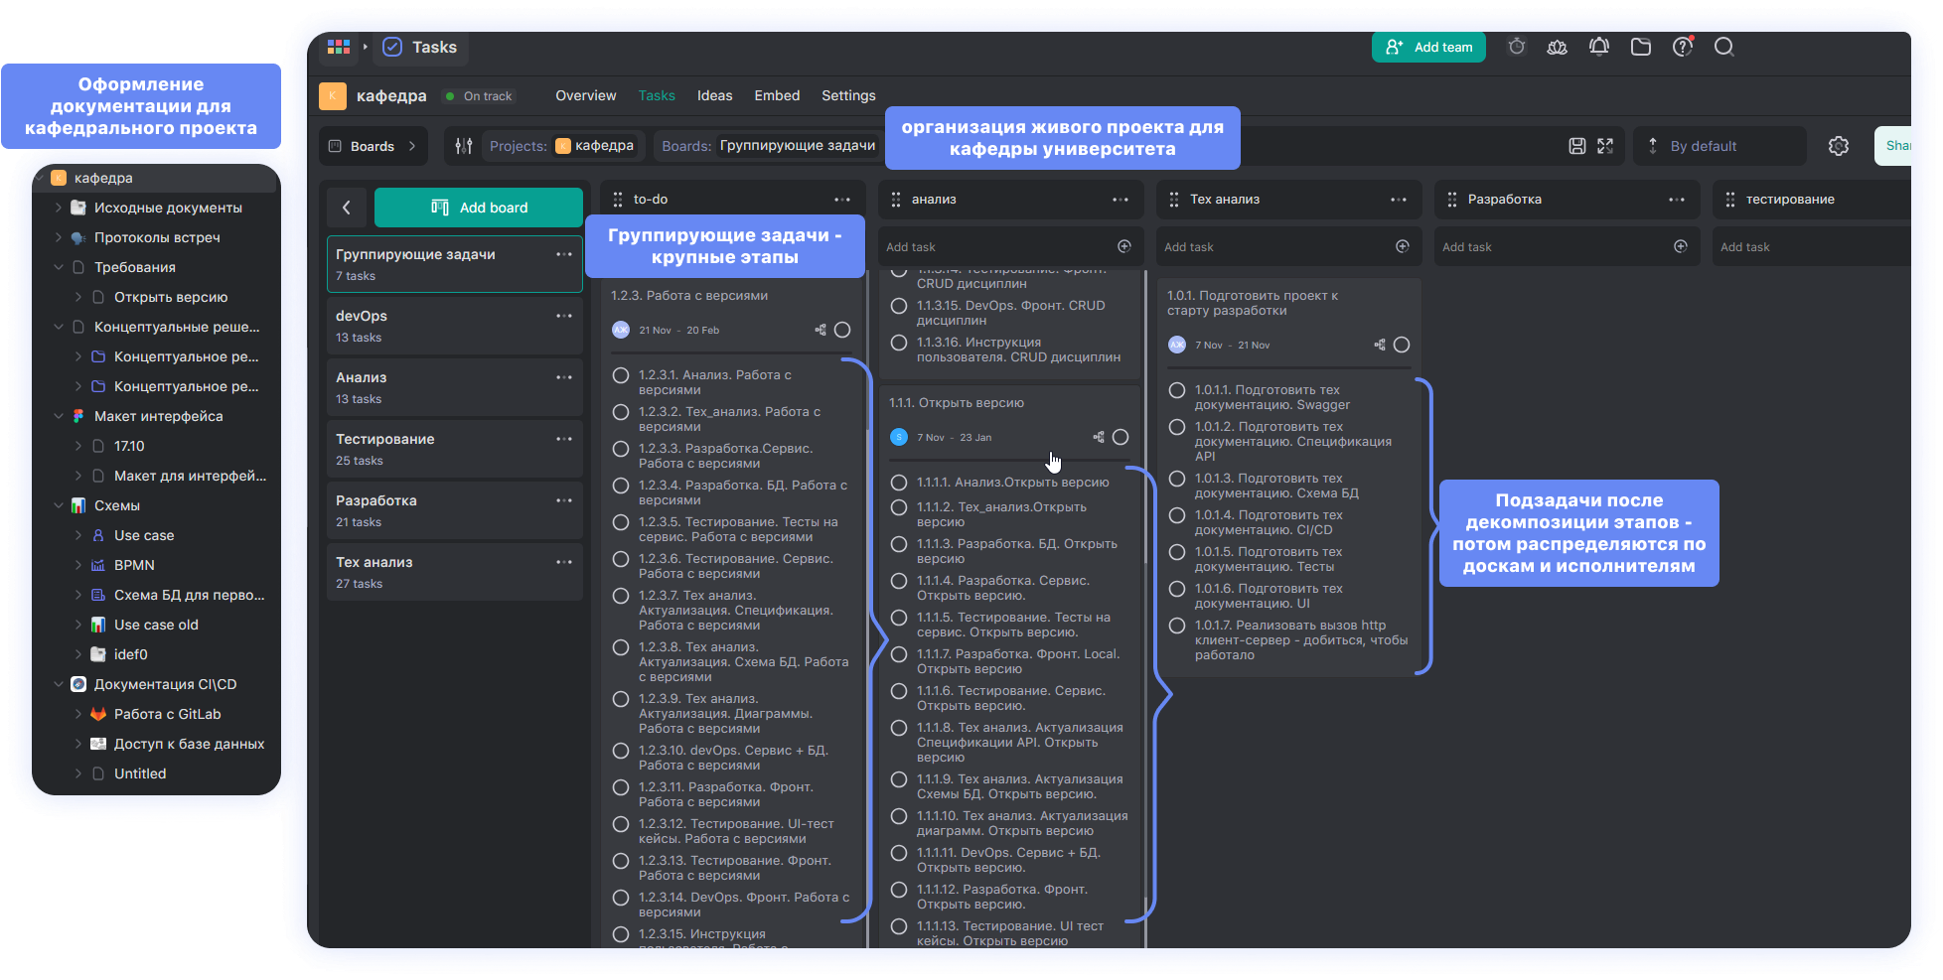Click the fullscreen expand icon
Image resolution: width=1943 pixels, height=980 pixels.
(1605, 146)
